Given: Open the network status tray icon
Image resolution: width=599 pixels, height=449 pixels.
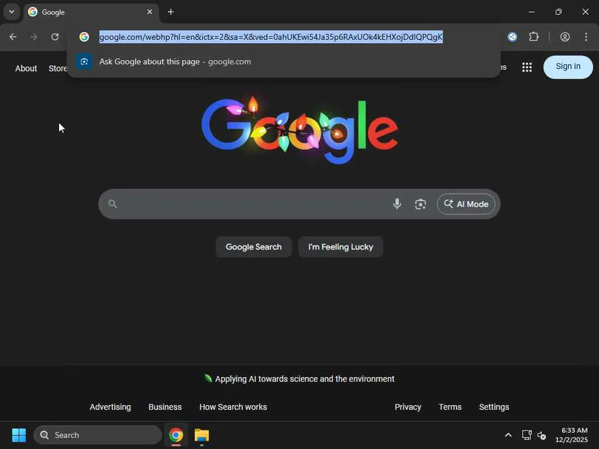Looking at the screenshot, I should point(527,435).
